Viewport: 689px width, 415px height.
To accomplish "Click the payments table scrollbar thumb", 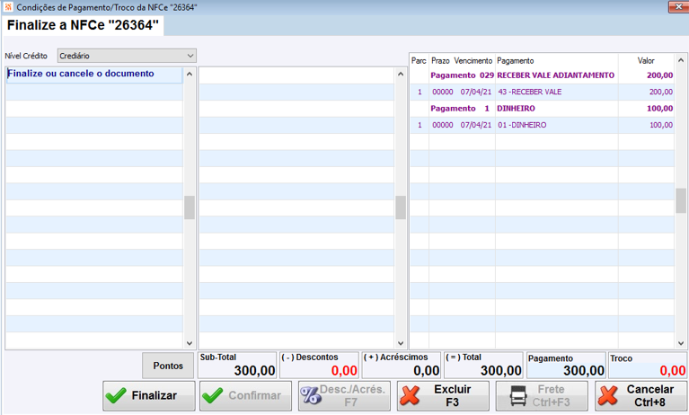I will click(681, 201).
